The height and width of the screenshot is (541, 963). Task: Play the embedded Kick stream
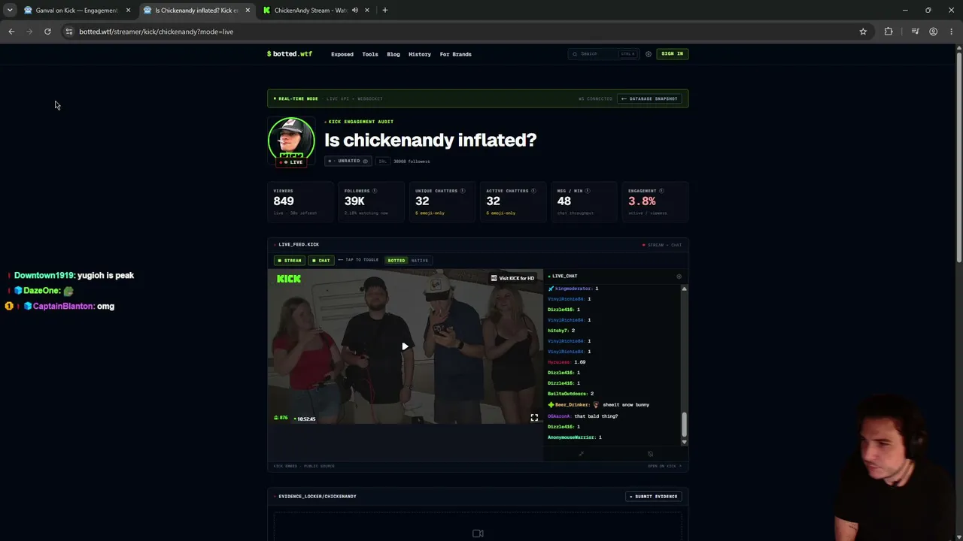click(405, 346)
